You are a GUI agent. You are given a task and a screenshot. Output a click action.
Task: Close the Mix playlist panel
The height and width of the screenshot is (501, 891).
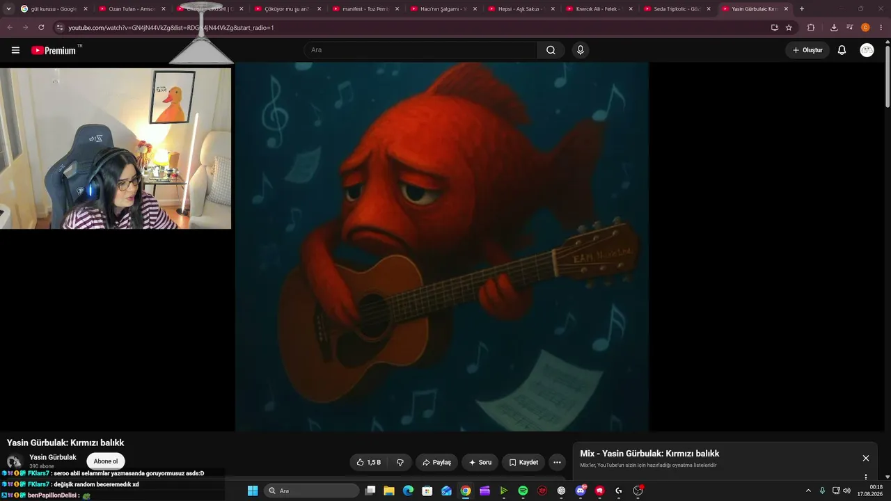[x=866, y=458]
